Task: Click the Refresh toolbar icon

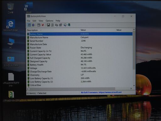Action: click(52, 25)
